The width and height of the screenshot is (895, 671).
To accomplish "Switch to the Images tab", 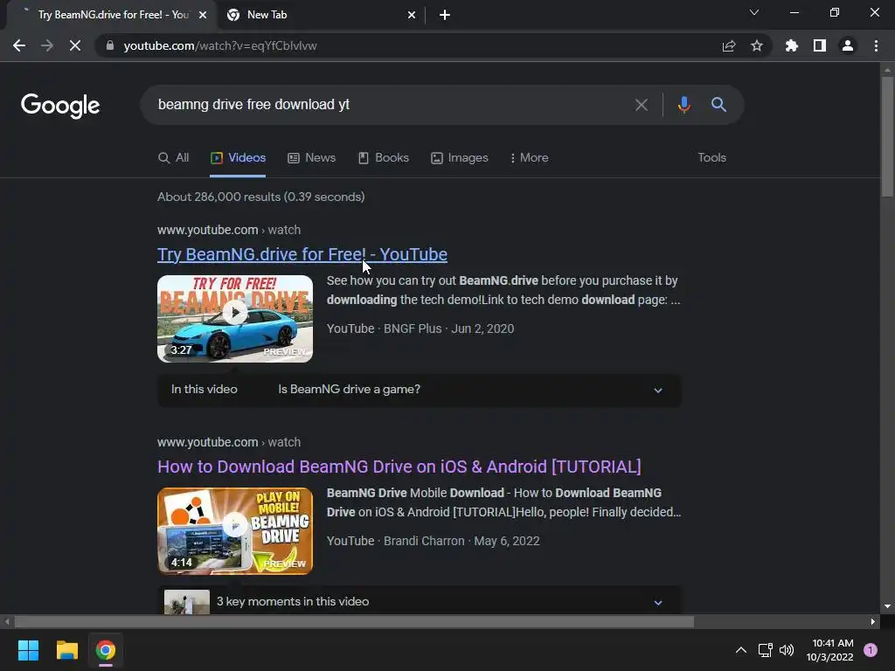I will [x=460, y=158].
